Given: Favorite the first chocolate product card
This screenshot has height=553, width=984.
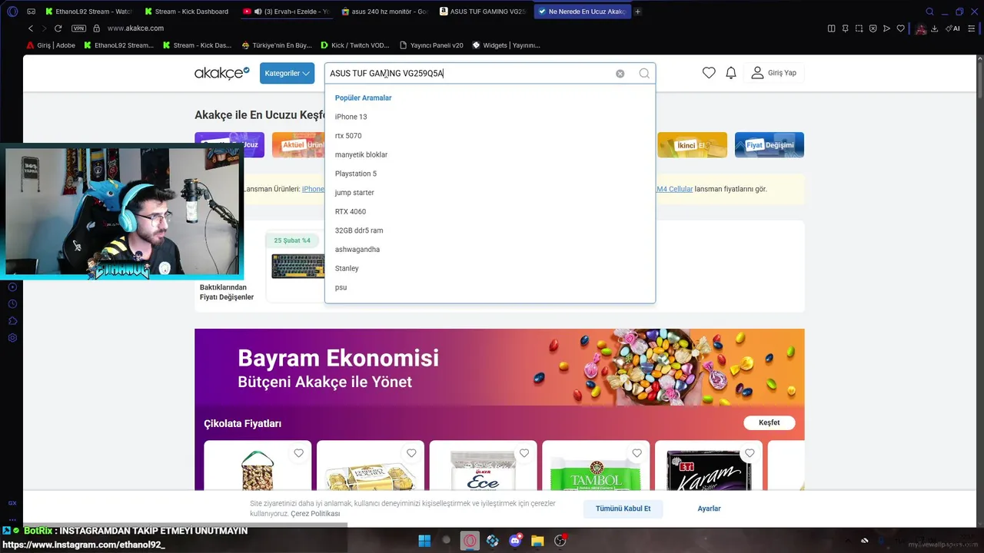Looking at the screenshot, I should click(x=298, y=453).
